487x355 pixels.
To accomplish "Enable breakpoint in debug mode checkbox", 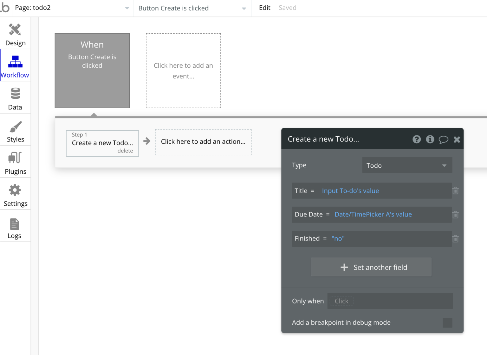I will coord(447,323).
